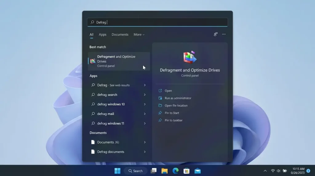
Task: Open the three-dots options menu
Action: 224,34
